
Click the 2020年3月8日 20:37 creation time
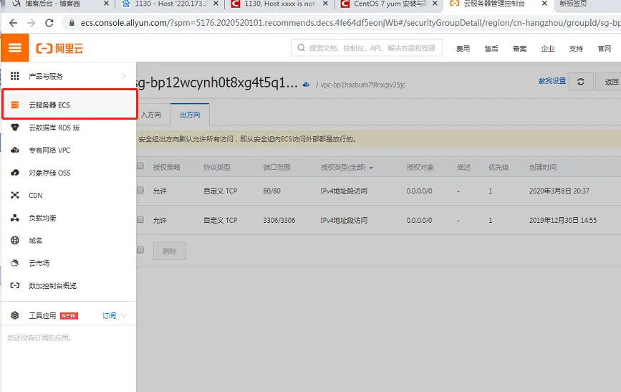pyautogui.click(x=559, y=191)
